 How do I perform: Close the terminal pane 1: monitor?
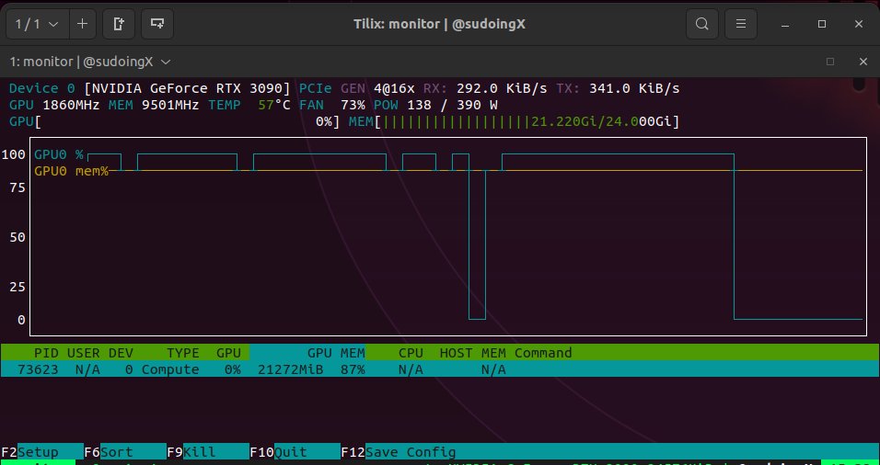(x=863, y=62)
